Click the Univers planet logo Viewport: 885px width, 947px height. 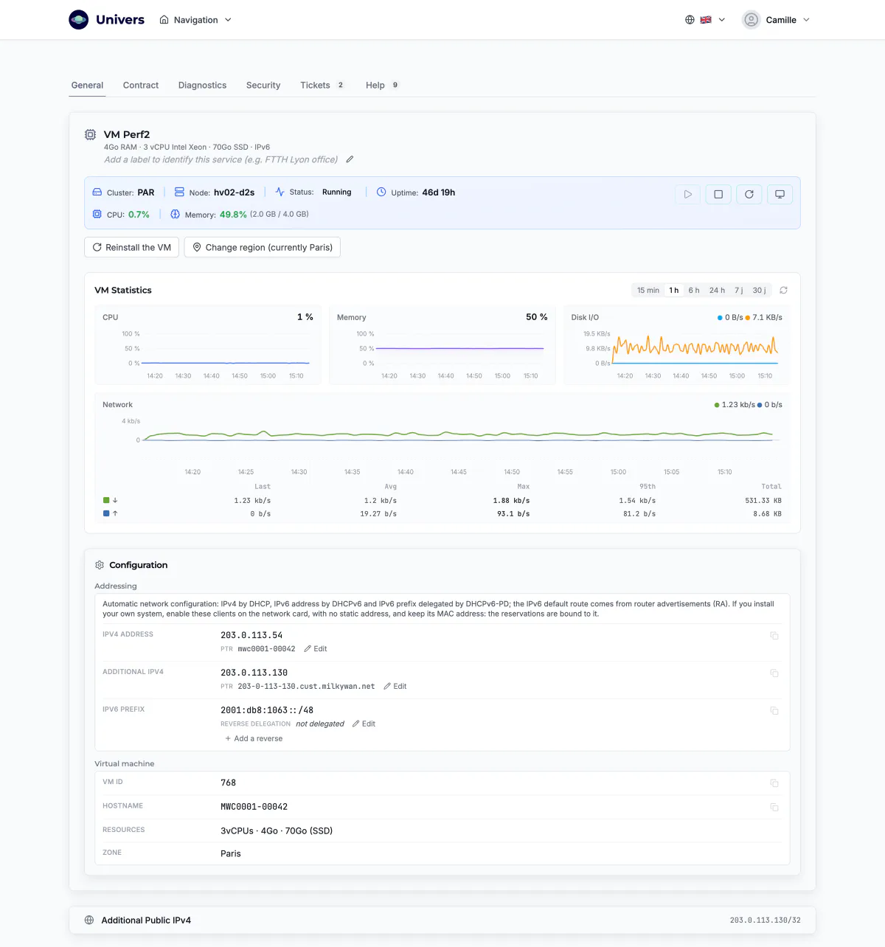(x=79, y=20)
